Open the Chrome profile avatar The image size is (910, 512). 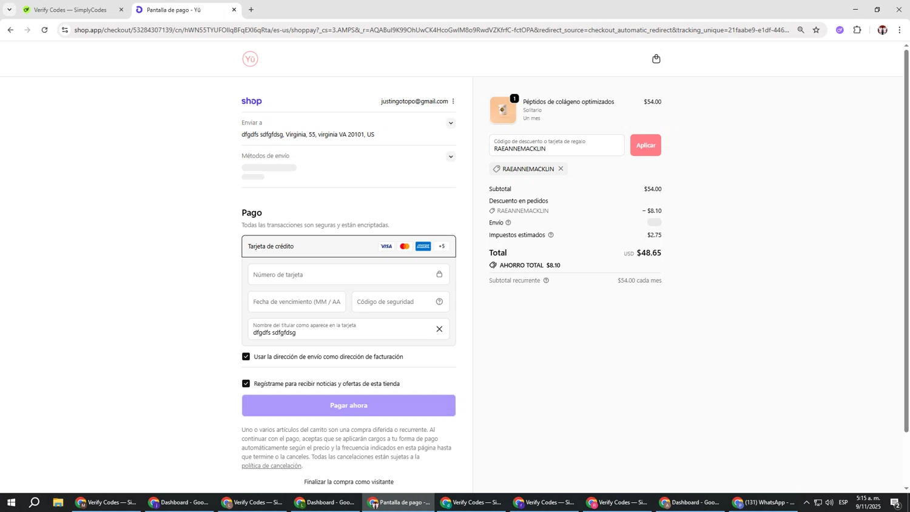(x=882, y=30)
